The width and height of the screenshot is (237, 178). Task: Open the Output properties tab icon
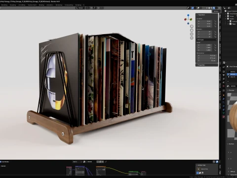click(x=224, y=75)
